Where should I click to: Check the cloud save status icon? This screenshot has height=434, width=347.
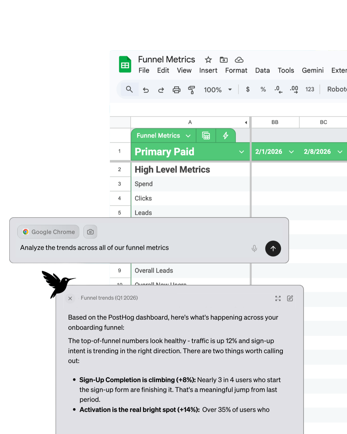click(x=239, y=60)
